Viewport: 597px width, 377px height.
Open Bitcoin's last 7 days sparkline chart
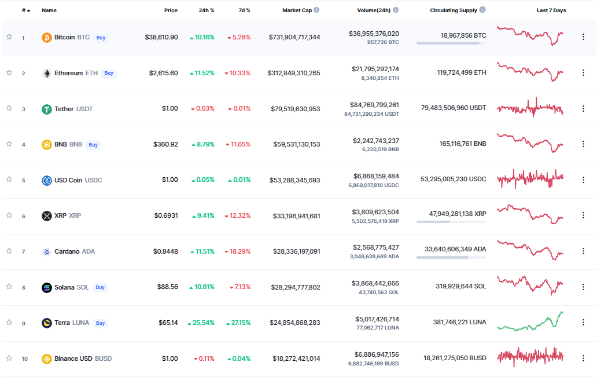530,36
